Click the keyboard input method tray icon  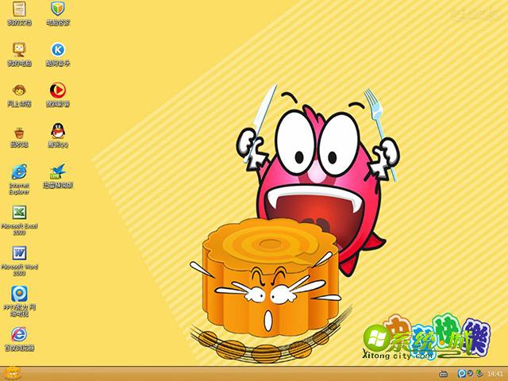tap(444, 374)
